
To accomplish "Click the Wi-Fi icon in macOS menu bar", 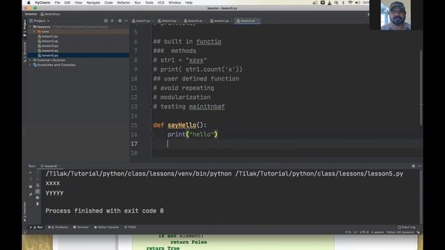I will coord(350,3).
